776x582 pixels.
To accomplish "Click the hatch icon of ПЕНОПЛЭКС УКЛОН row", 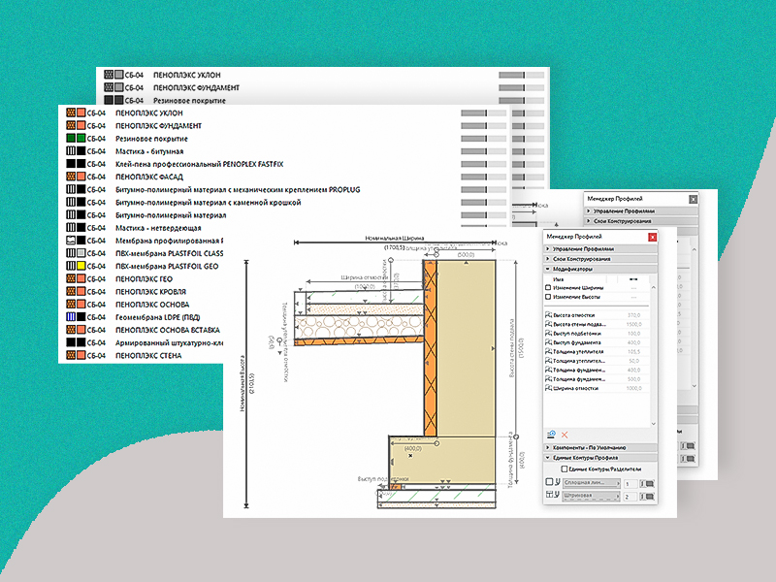I will 70,113.
